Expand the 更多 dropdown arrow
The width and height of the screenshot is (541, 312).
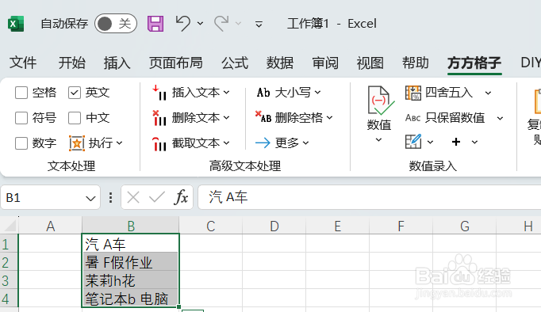pos(305,143)
